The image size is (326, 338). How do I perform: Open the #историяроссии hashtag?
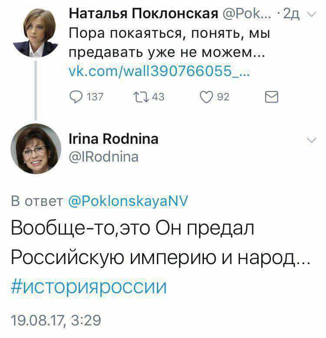(x=89, y=287)
